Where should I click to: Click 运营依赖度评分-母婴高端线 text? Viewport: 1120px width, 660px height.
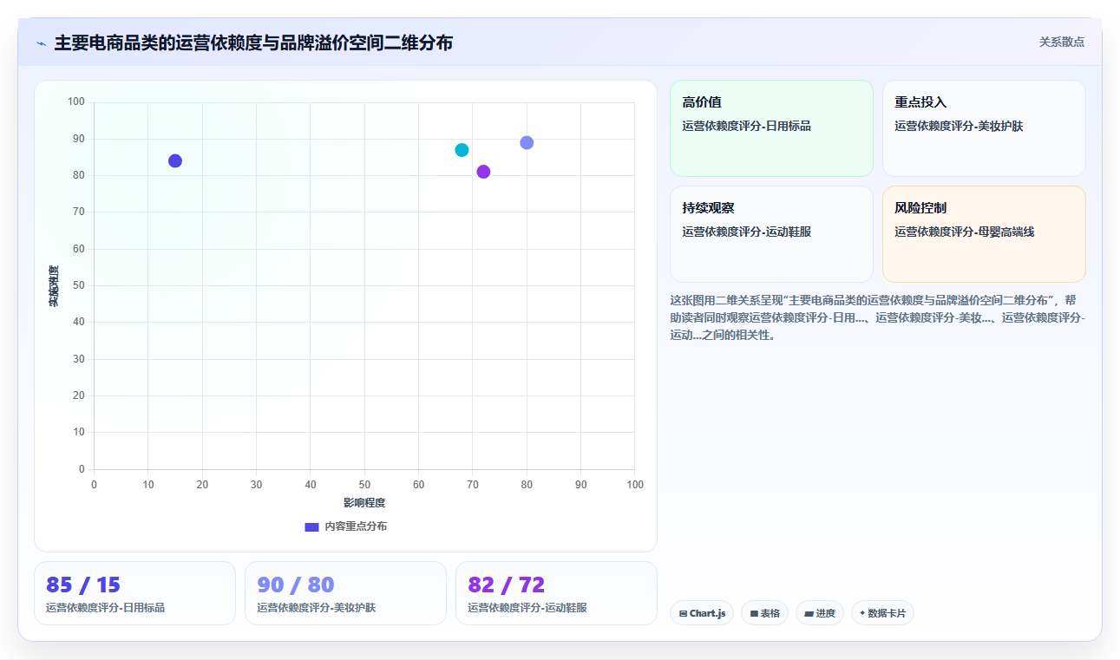(x=965, y=232)
